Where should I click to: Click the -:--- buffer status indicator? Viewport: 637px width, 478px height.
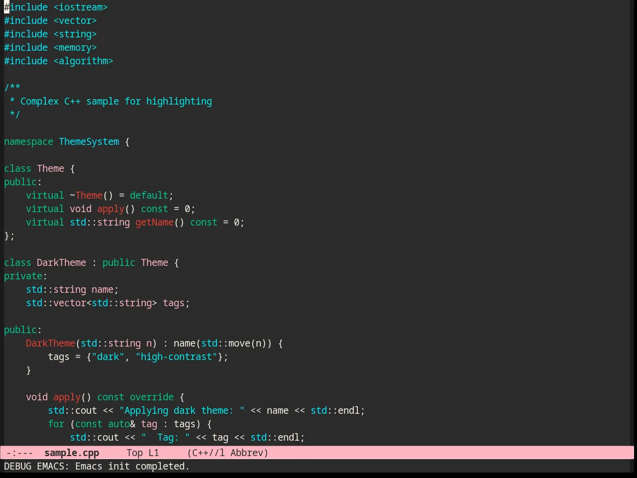[20, 453]
